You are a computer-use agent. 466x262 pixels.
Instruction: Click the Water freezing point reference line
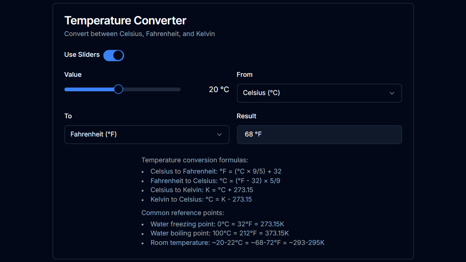pyautogui.click(x=217, y=224)
